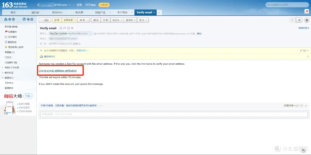
Task: Open the account dropdown next to @163.com
Action: 69,5
